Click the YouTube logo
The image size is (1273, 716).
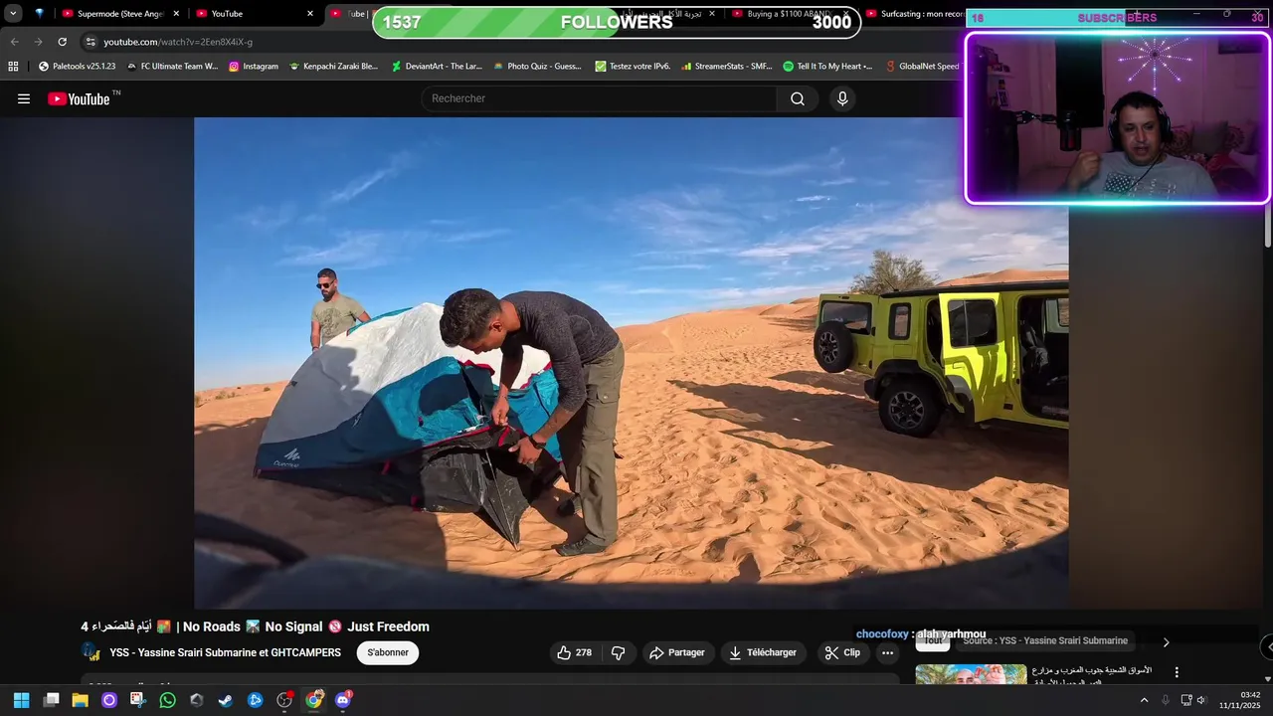click(79, 98)
